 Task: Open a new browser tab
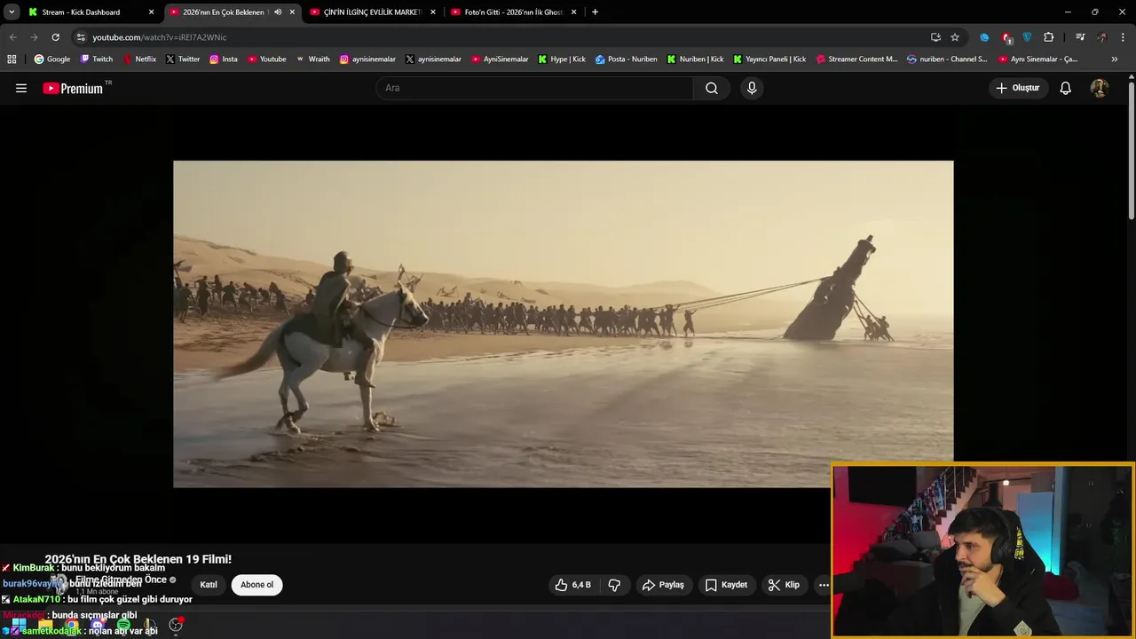595,12
